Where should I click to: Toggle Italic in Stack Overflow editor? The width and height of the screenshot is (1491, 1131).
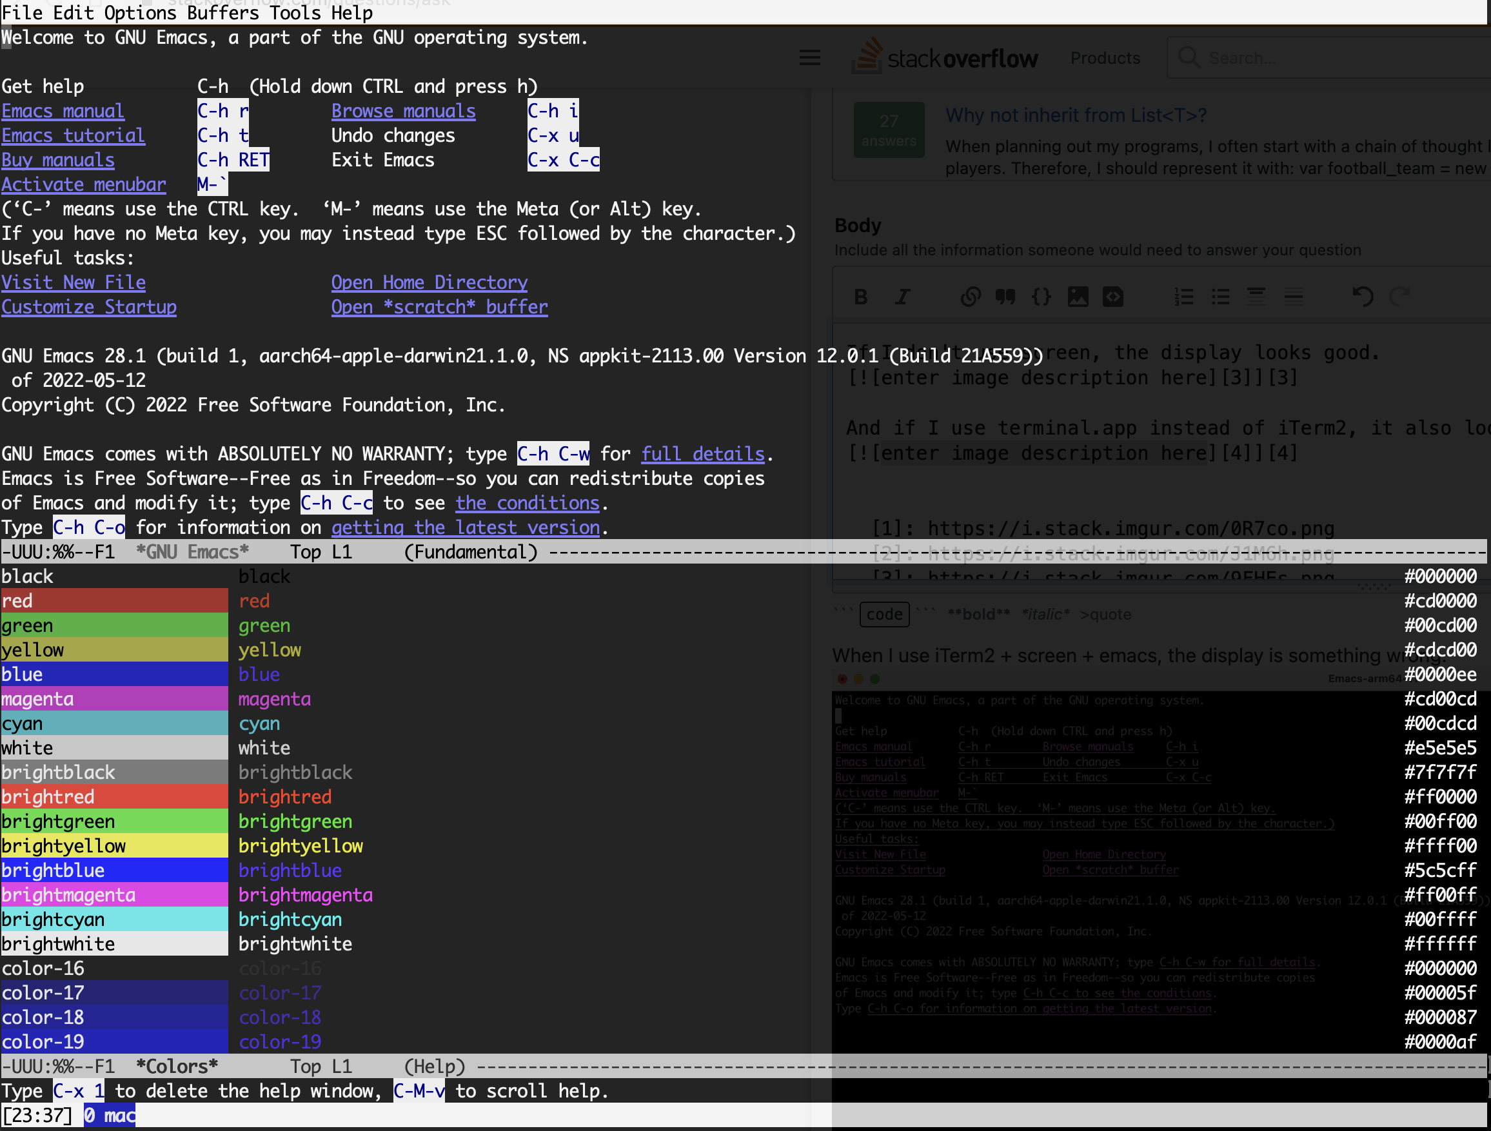902,297
